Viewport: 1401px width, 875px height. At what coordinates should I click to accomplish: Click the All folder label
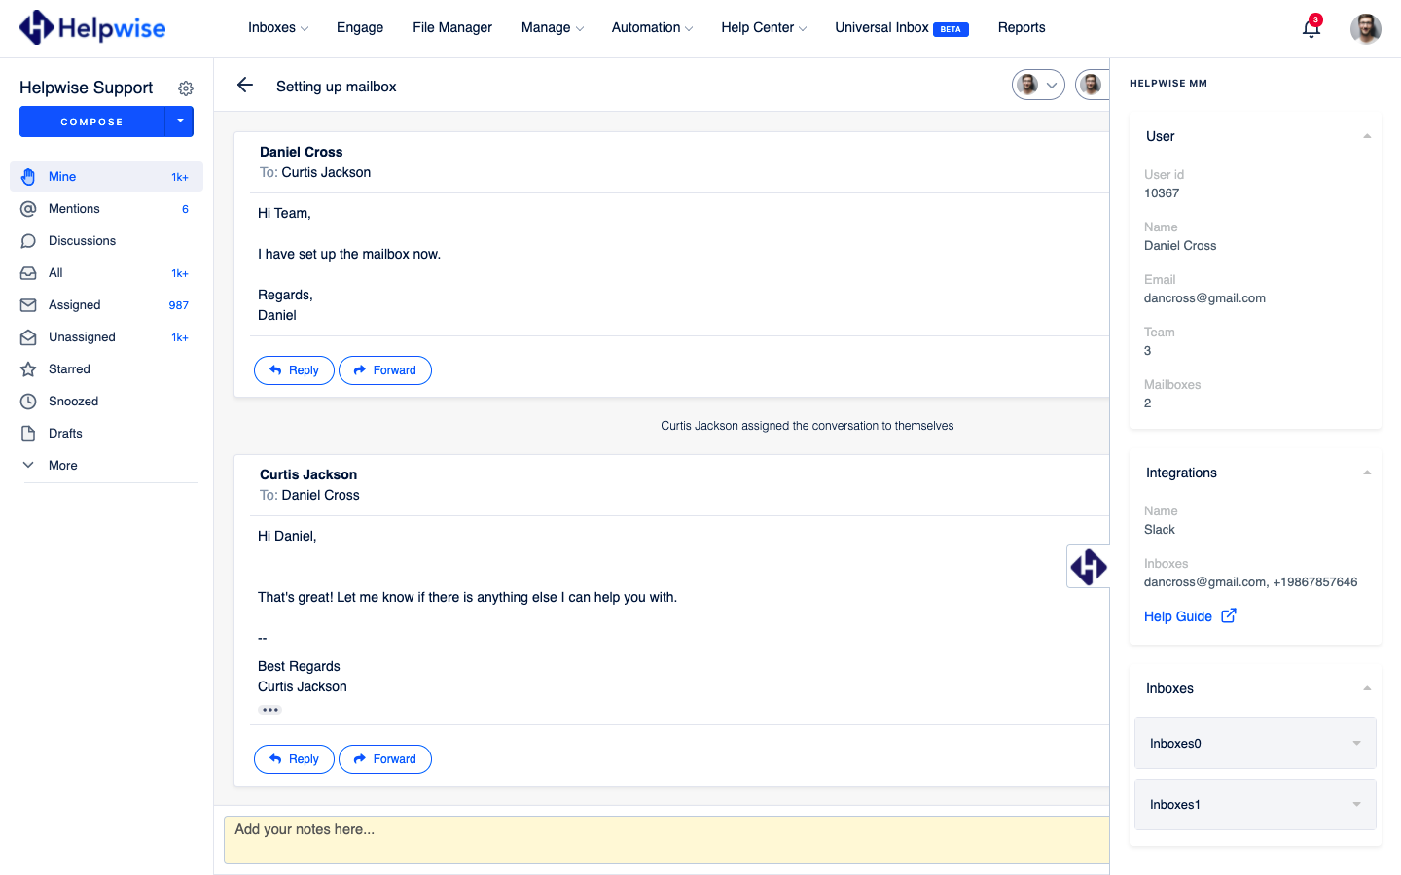click(x=55, y=273)
